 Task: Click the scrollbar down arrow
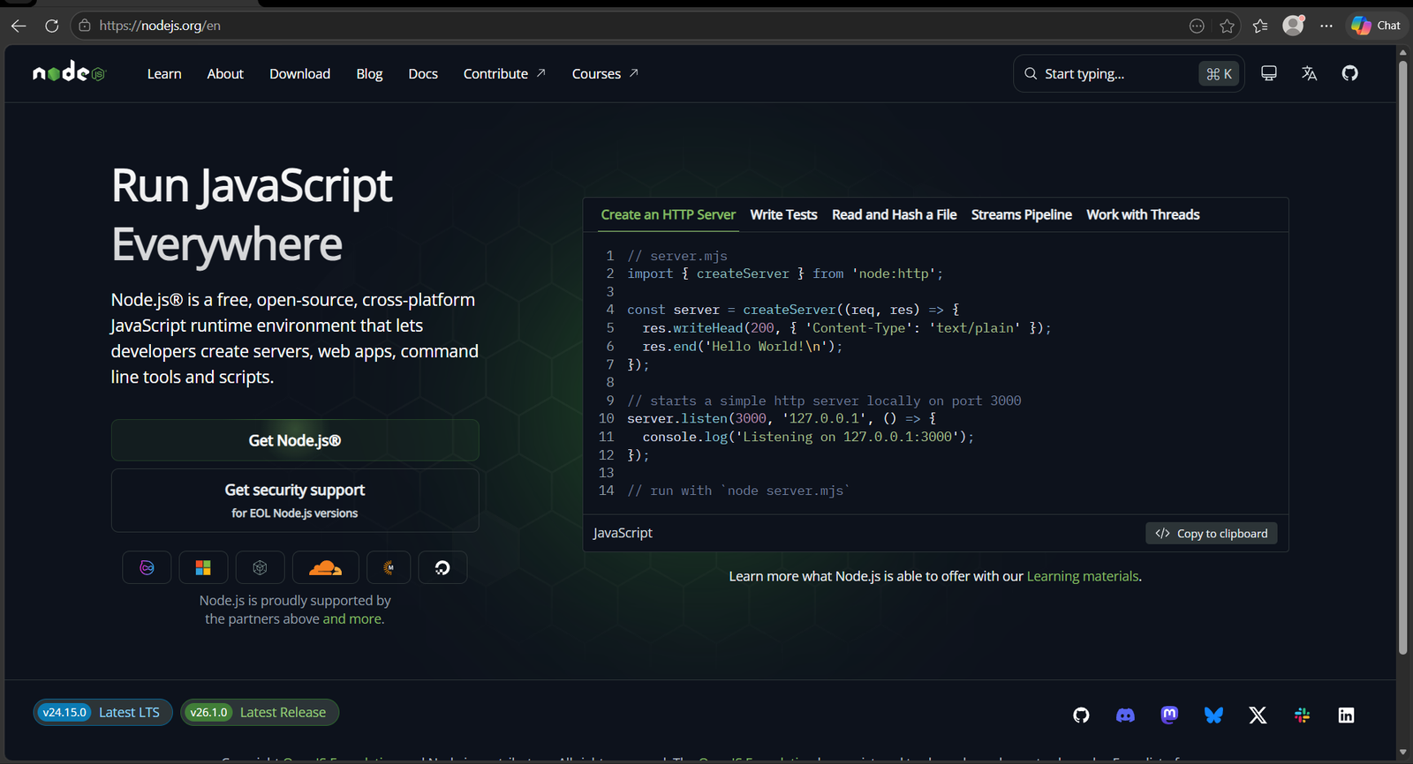tap(1402, 753)
